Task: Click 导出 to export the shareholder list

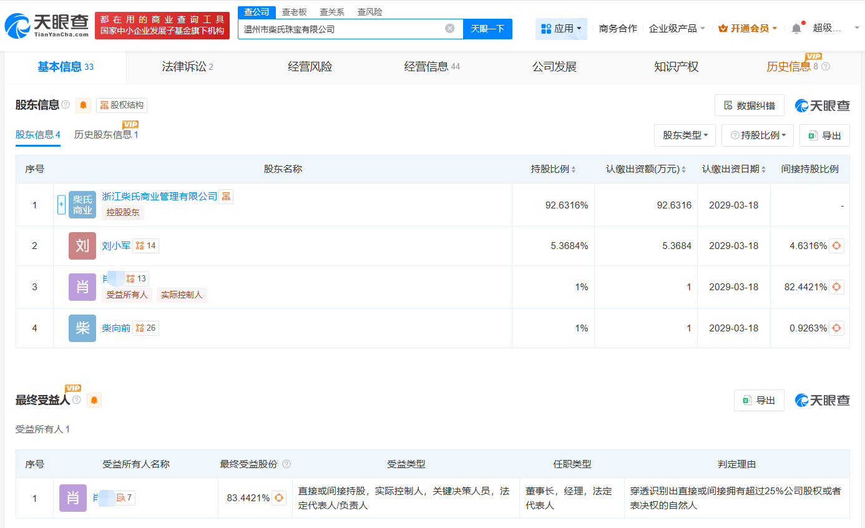Action: click(x=824, y=135)
